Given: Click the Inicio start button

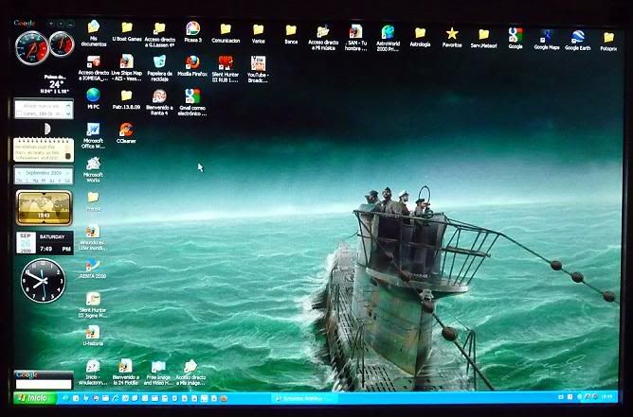Looking at the screenshot, I should coord(34,398).
